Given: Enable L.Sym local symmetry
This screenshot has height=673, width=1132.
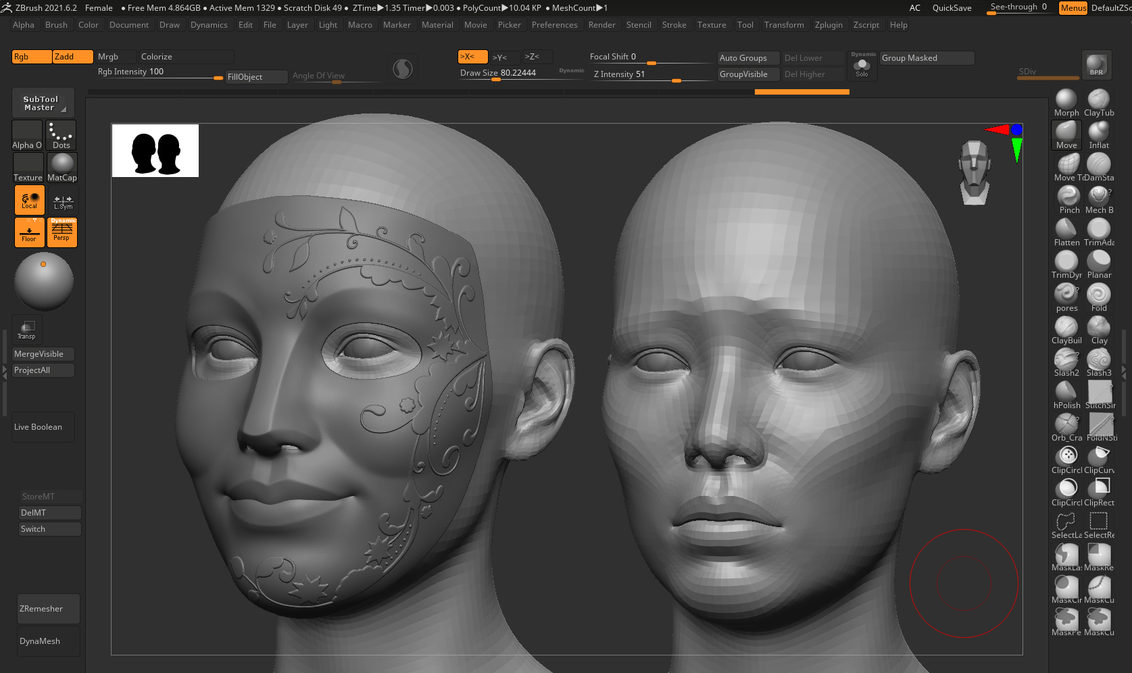Looking at the screenshot, I should (x=63, y=200).
